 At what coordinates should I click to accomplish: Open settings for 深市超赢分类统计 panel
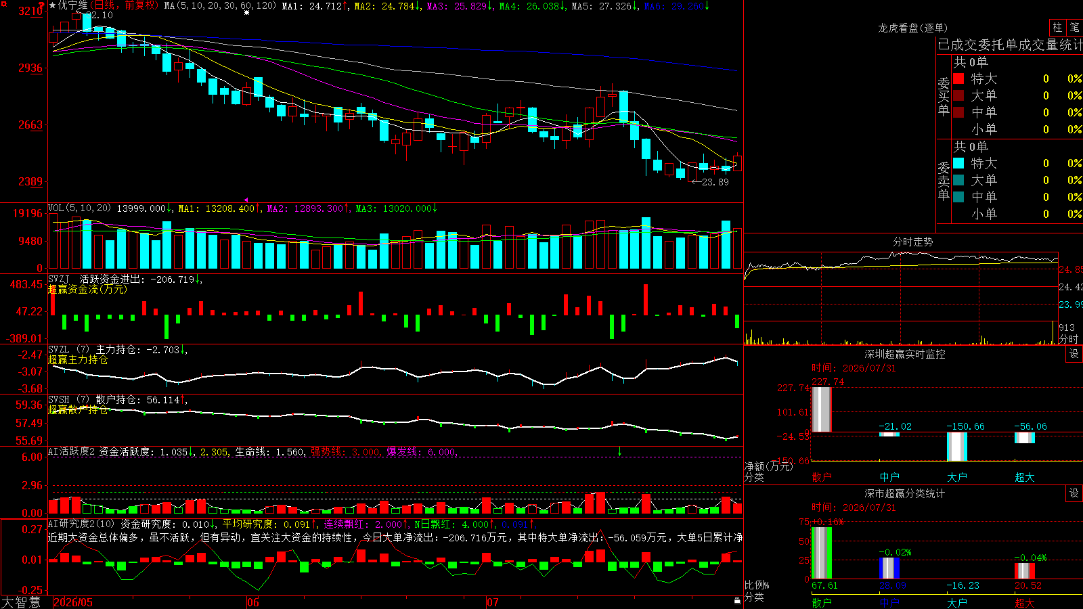coord(1074,493)
